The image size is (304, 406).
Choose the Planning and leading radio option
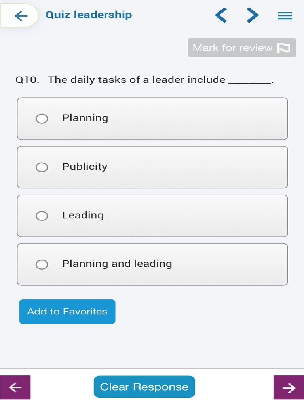tap(42, 264)
